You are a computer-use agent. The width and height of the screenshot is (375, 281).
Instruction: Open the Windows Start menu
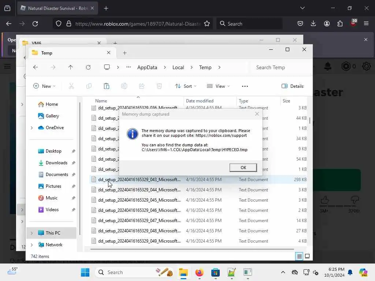tap(85, 272)
